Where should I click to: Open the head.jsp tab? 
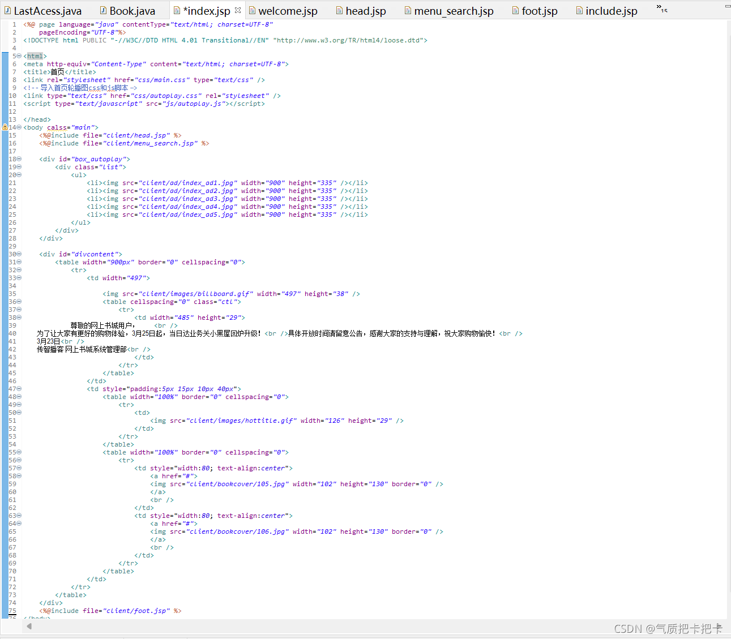click(361, 11)
